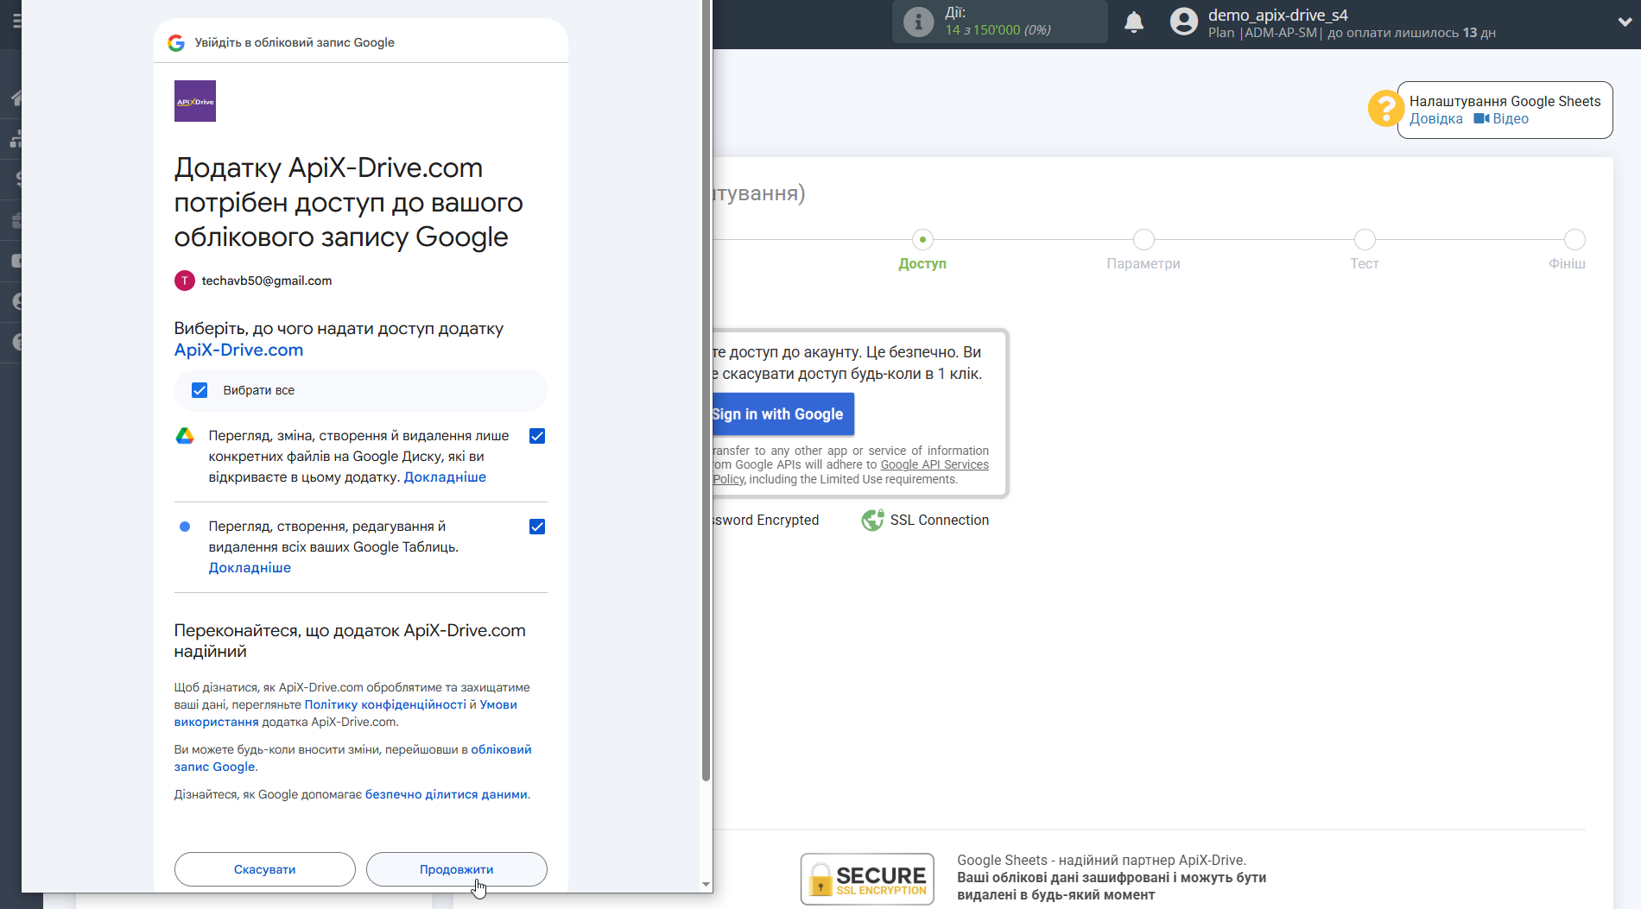Screen dimensions: 1641x909
Task: Toggle the 'Вибрати все' checkbox
Action: pyautogui.click(x=200, y=390)
